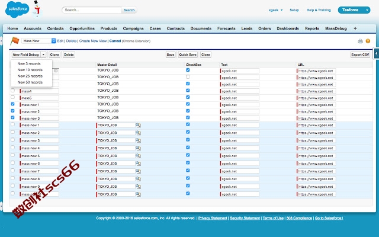The height and width of the screenshot is (237, 379).
Task: Open the Dashboards tab
Action: [x=288, y=28]
